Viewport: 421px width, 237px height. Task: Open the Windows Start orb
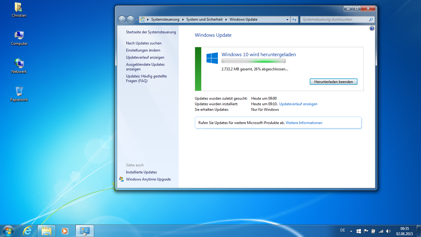[x=8, y=231]
